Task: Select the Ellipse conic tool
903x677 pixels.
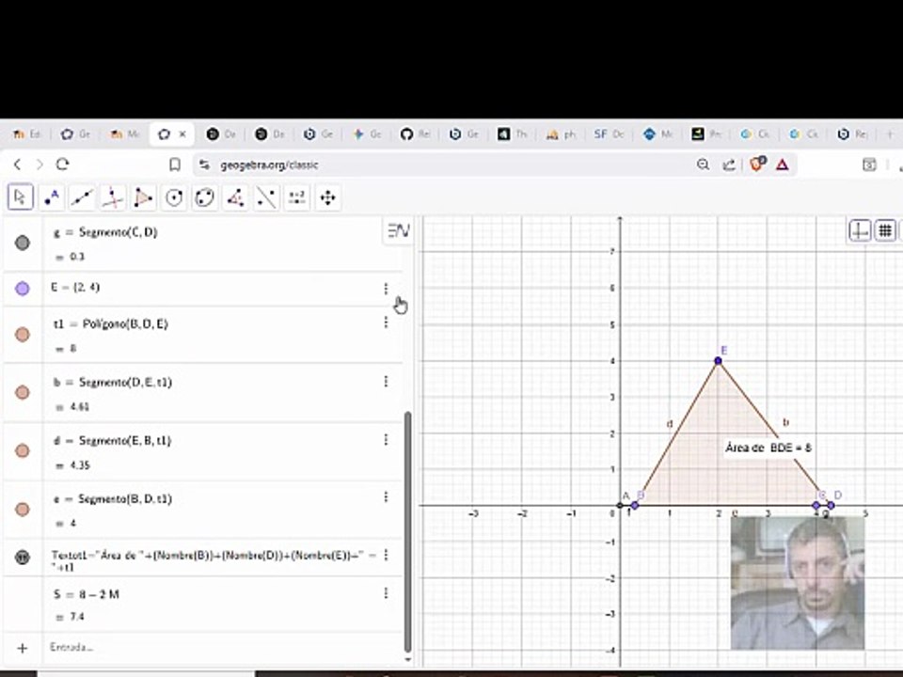Action: (204, 197)
